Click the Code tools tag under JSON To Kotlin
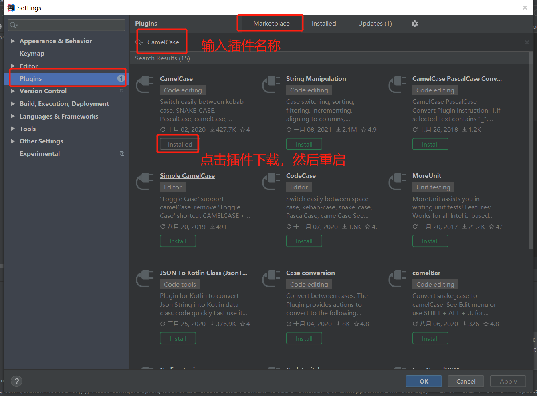The width and height of the screenshot is (537, 396). (180, 285)
